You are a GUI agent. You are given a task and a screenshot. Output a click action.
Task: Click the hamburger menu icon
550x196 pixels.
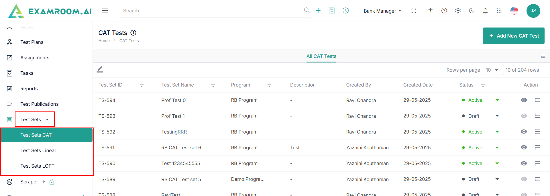coord(105,11)
